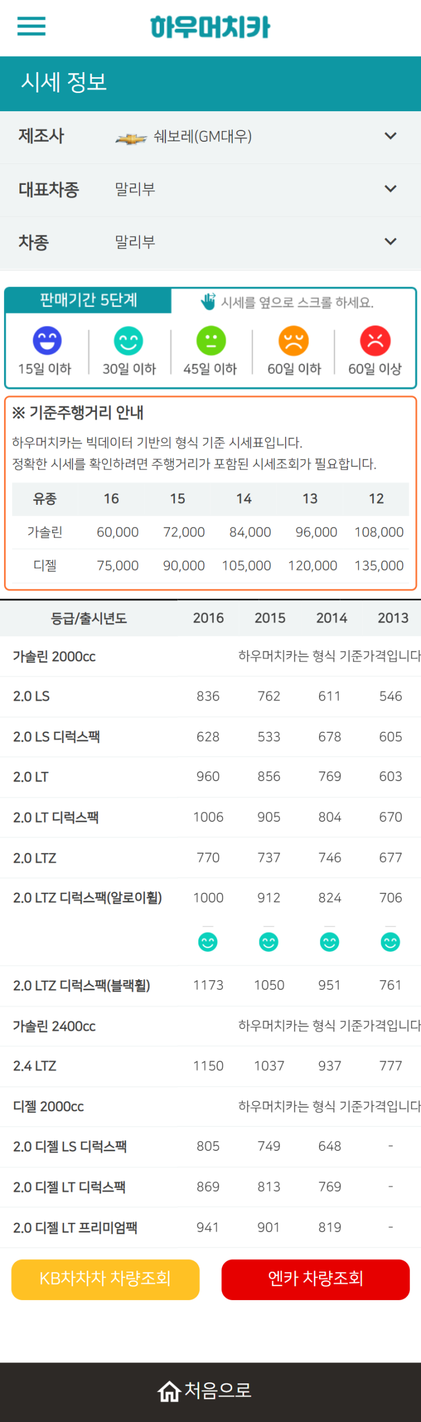Click the 2.0 LT row label
This screenshot has width=421, height=1422.
click(x=31, y=777)
